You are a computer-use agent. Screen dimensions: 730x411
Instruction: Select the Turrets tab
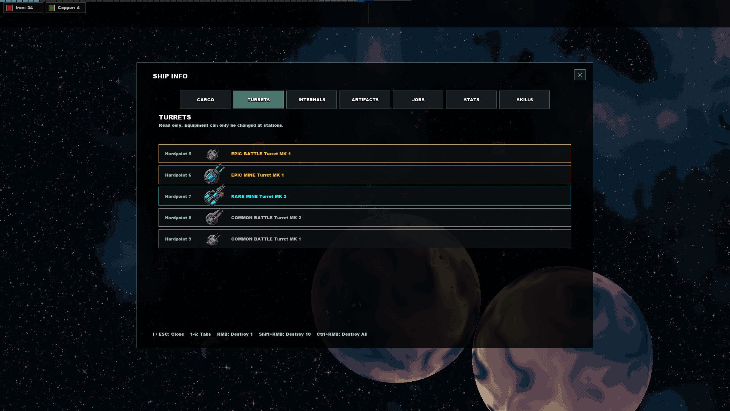coord(258,99)
